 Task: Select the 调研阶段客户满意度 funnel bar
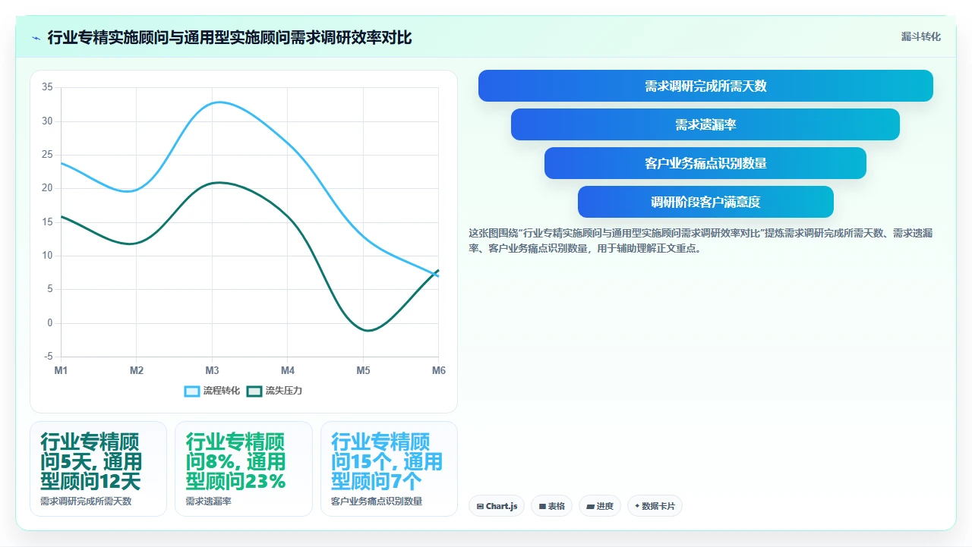tap(705, 202)
